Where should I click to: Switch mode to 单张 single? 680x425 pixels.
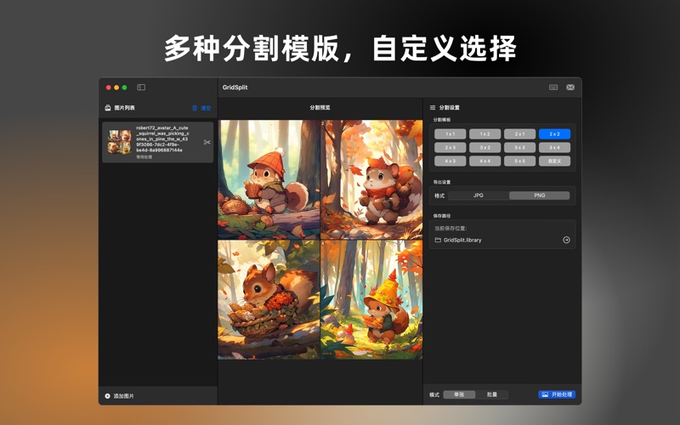tap(459, 394)
